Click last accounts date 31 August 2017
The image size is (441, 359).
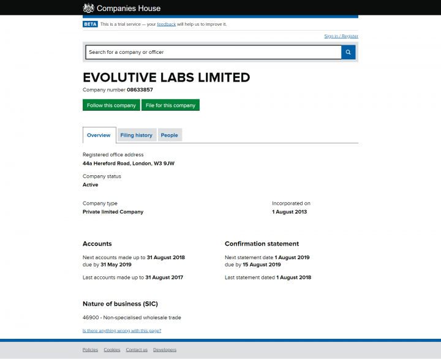pos(164,278)
